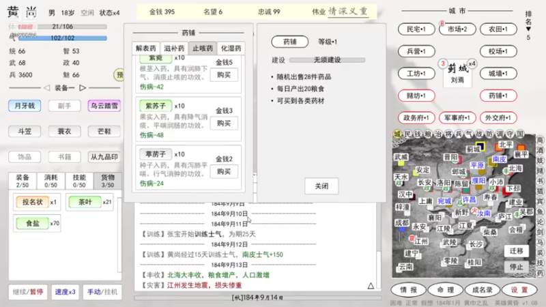Go to the previous equipment set arrow

pos(47,88)
